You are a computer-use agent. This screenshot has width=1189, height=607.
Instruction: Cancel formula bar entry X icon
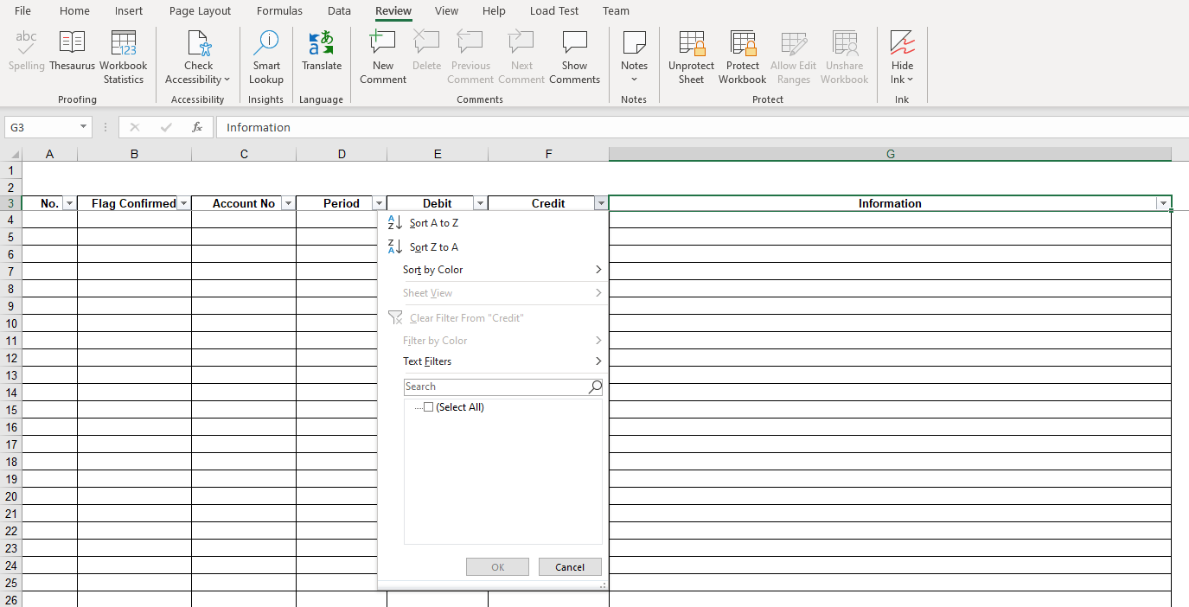pyautogui.click(x=135, y=127)
